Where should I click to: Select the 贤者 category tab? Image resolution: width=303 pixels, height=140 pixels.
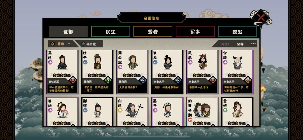click(153, 31)
